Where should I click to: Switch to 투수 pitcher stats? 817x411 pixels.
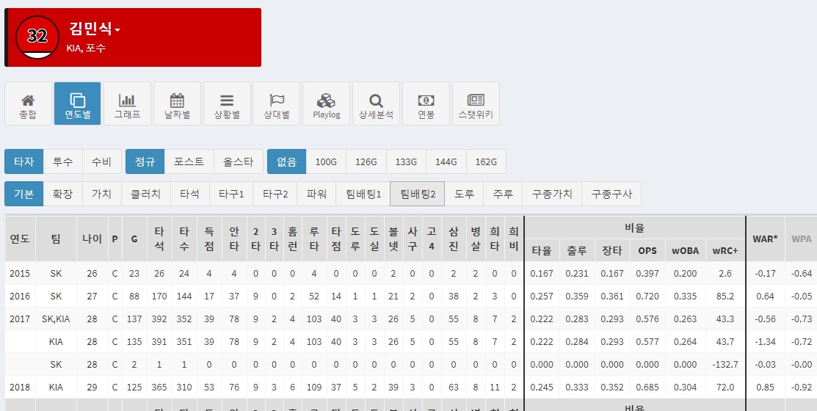63,162
